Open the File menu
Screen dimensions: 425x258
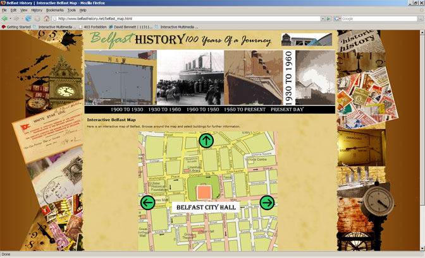coord(4,10)
